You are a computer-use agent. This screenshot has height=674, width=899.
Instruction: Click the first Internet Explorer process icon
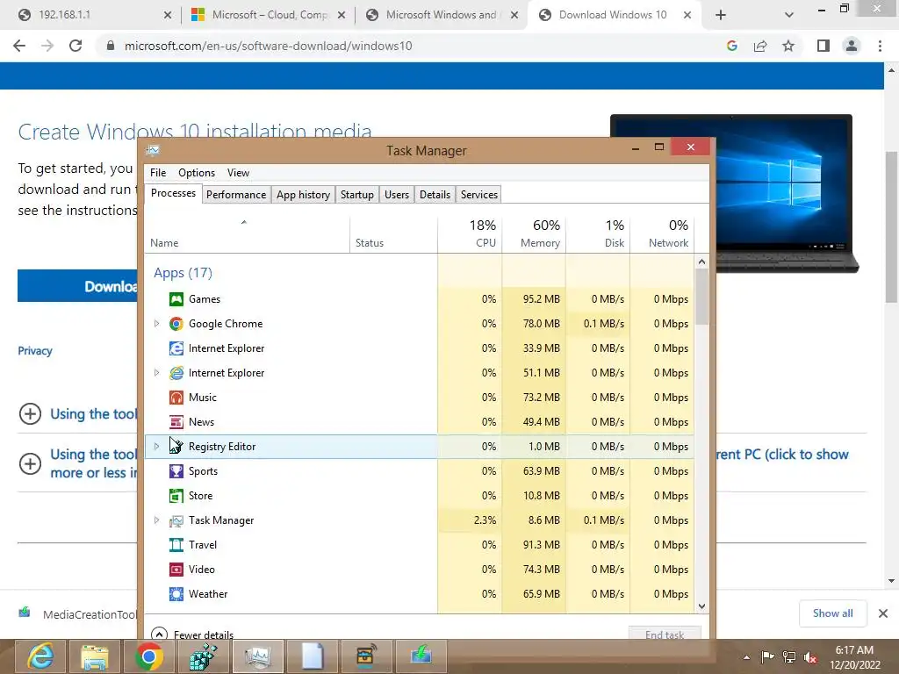tap(176, 348)
